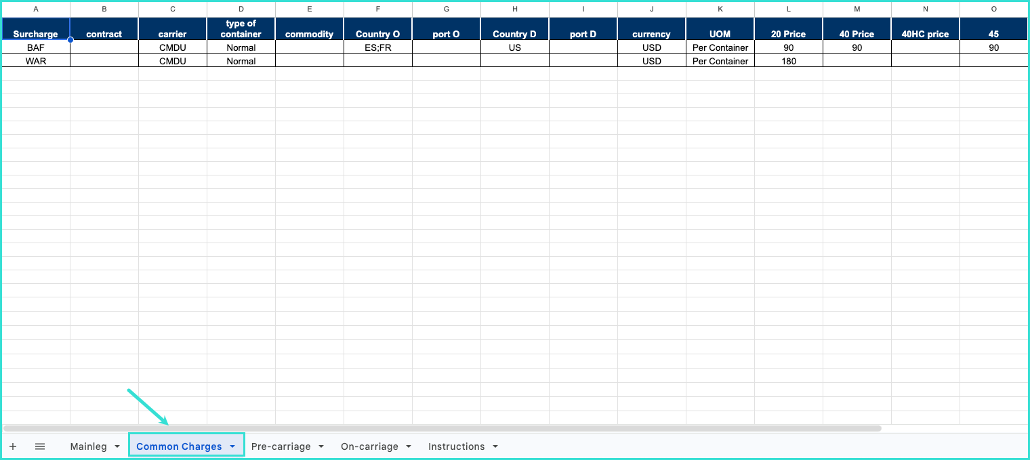1030x460 pixels.
Task: Expand the Mainleg tab dropdown arrow
Action: tap(117, 446)
